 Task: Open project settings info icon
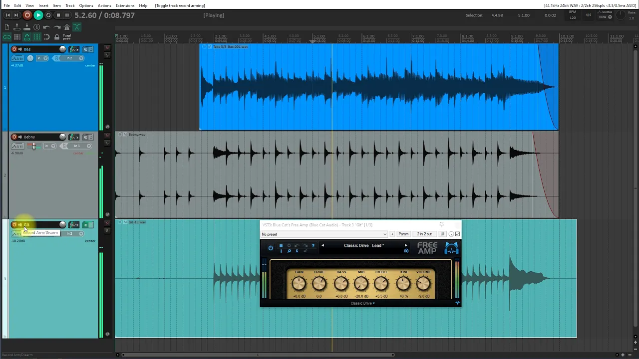click(37, 27)
